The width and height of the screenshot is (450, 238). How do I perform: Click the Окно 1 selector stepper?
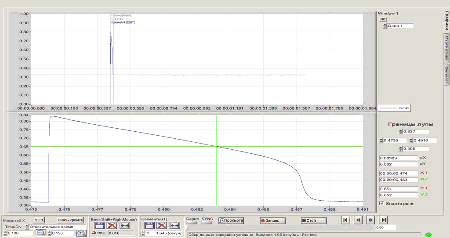pos(385,26)
